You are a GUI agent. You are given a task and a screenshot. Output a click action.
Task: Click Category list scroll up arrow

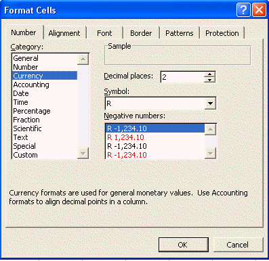click(83, 60)
